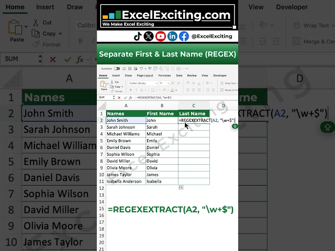Click the LinkedIn icon in the banner
Screen dimensions: 335x251
coord(172,36)
